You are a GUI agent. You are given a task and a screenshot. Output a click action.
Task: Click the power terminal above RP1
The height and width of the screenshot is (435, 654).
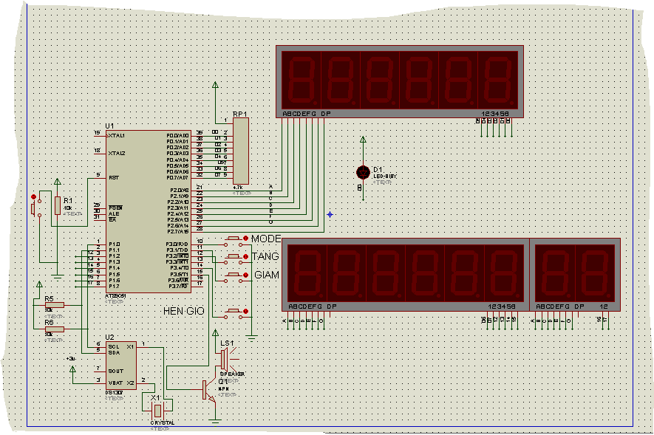coord(215,85)
